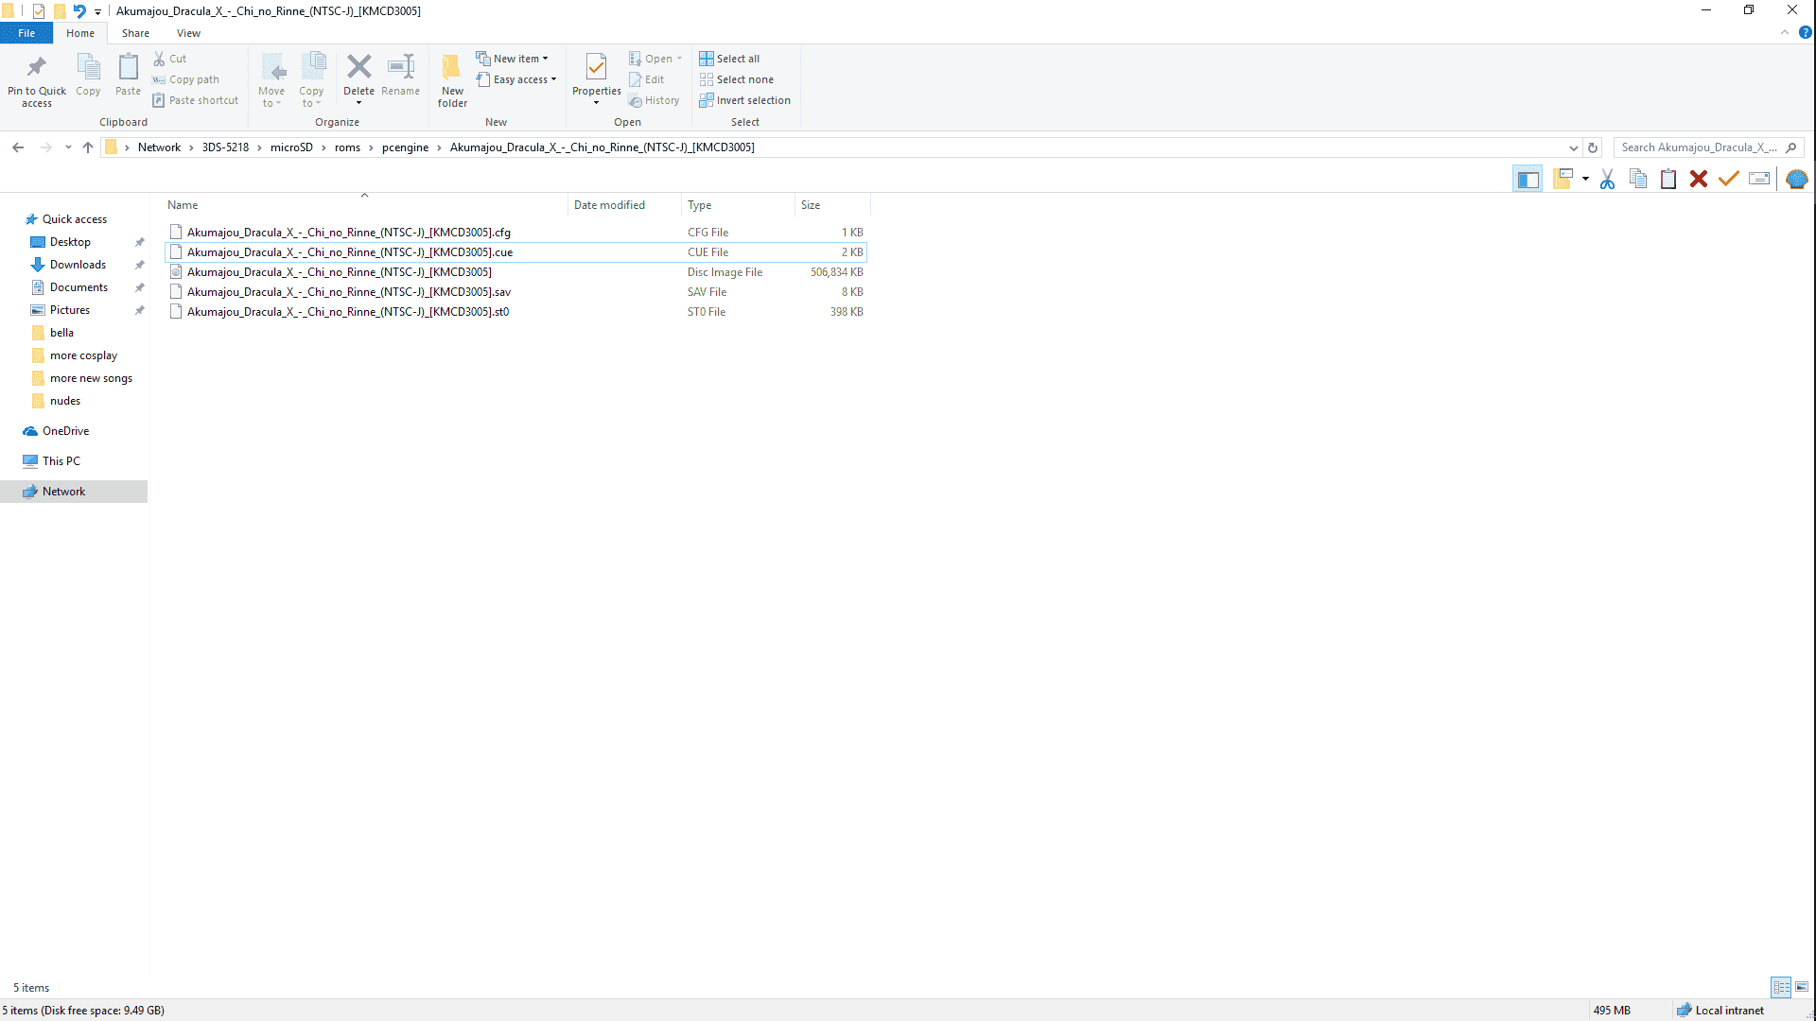Toggle the navigation pane layout button
Screen dimensions: 1816x1021
tap(1528, 179)
